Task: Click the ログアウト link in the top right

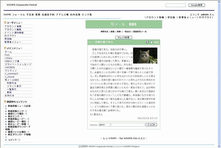Action: tap(206, 17)
